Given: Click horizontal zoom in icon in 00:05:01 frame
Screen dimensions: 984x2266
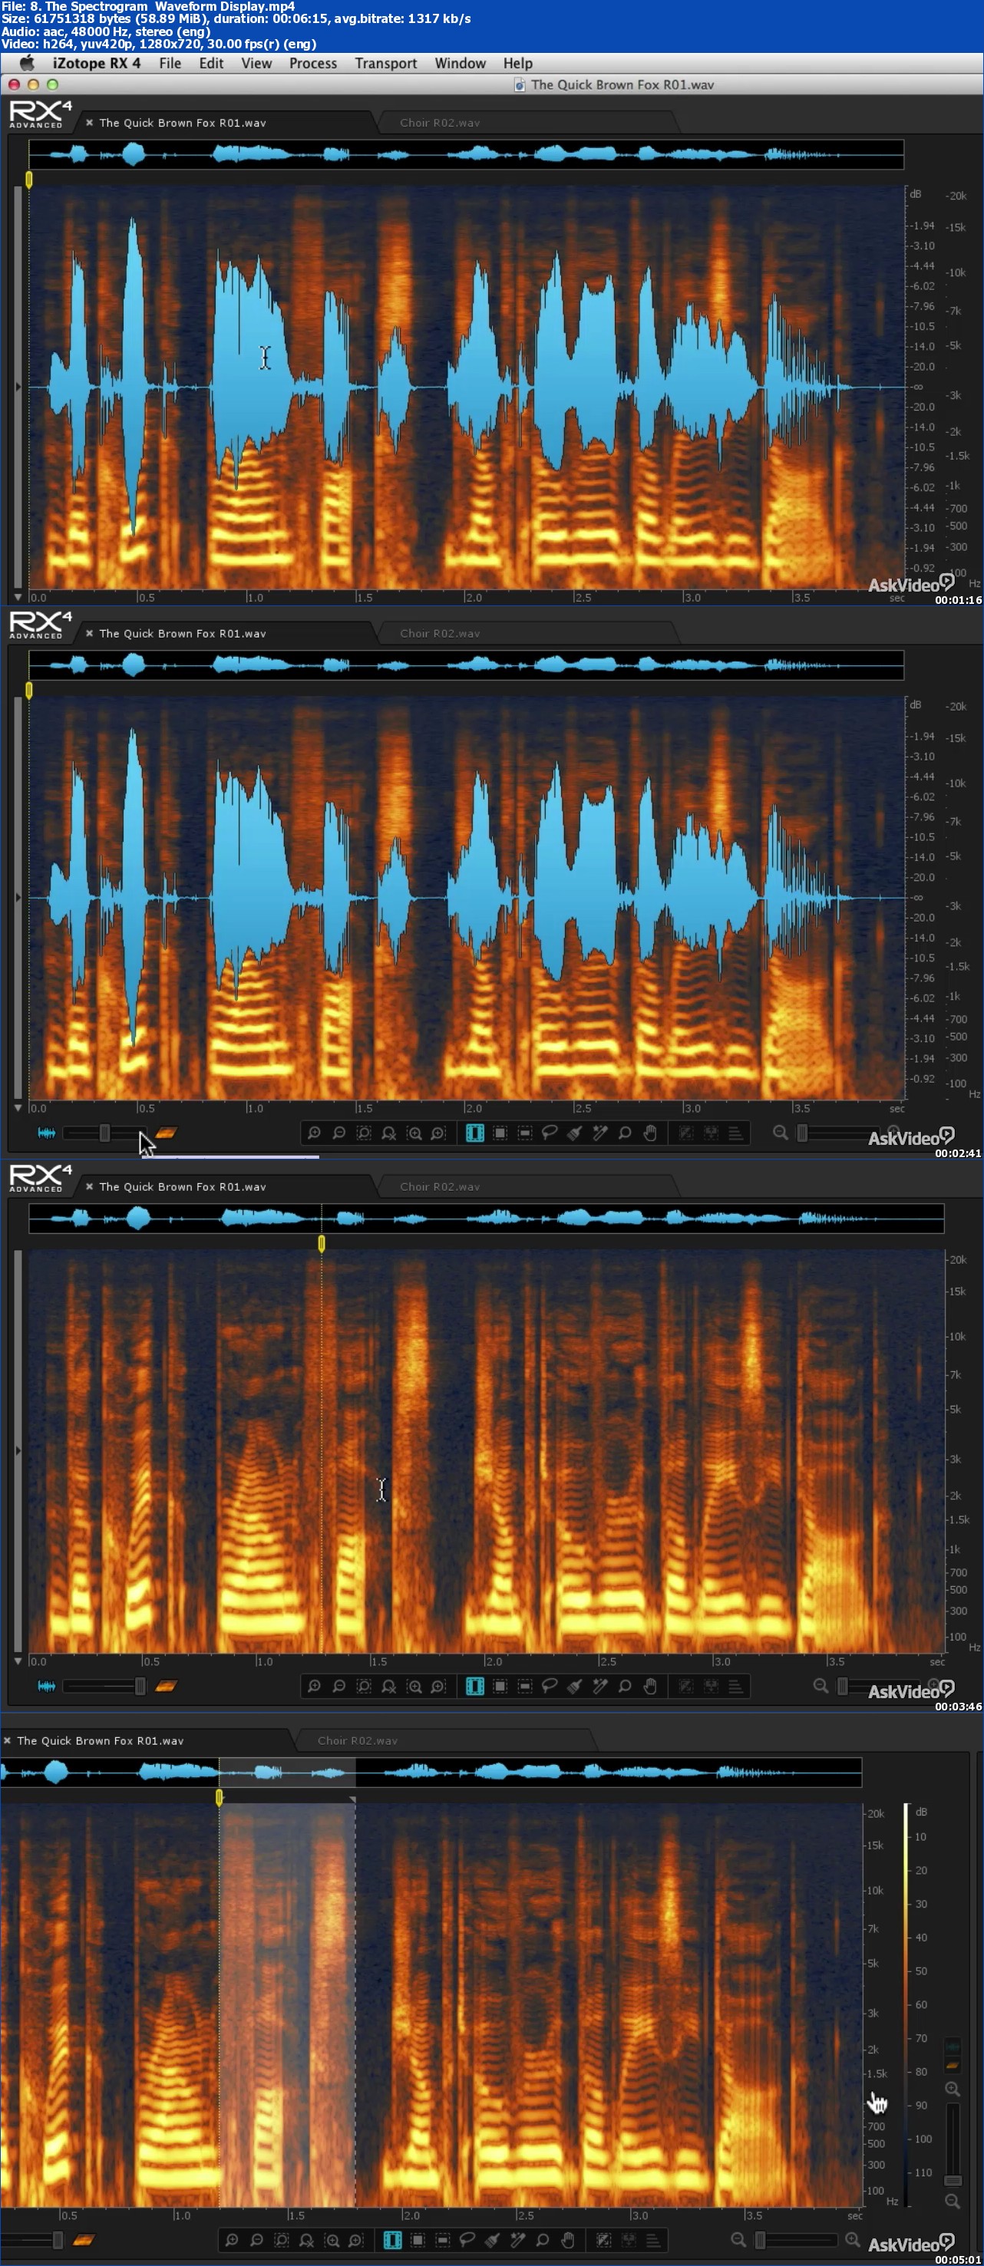Looking at the screenshot, I should [852, 2240].
